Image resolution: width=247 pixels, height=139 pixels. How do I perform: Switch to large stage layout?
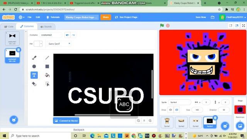click(x=237, y=26)
